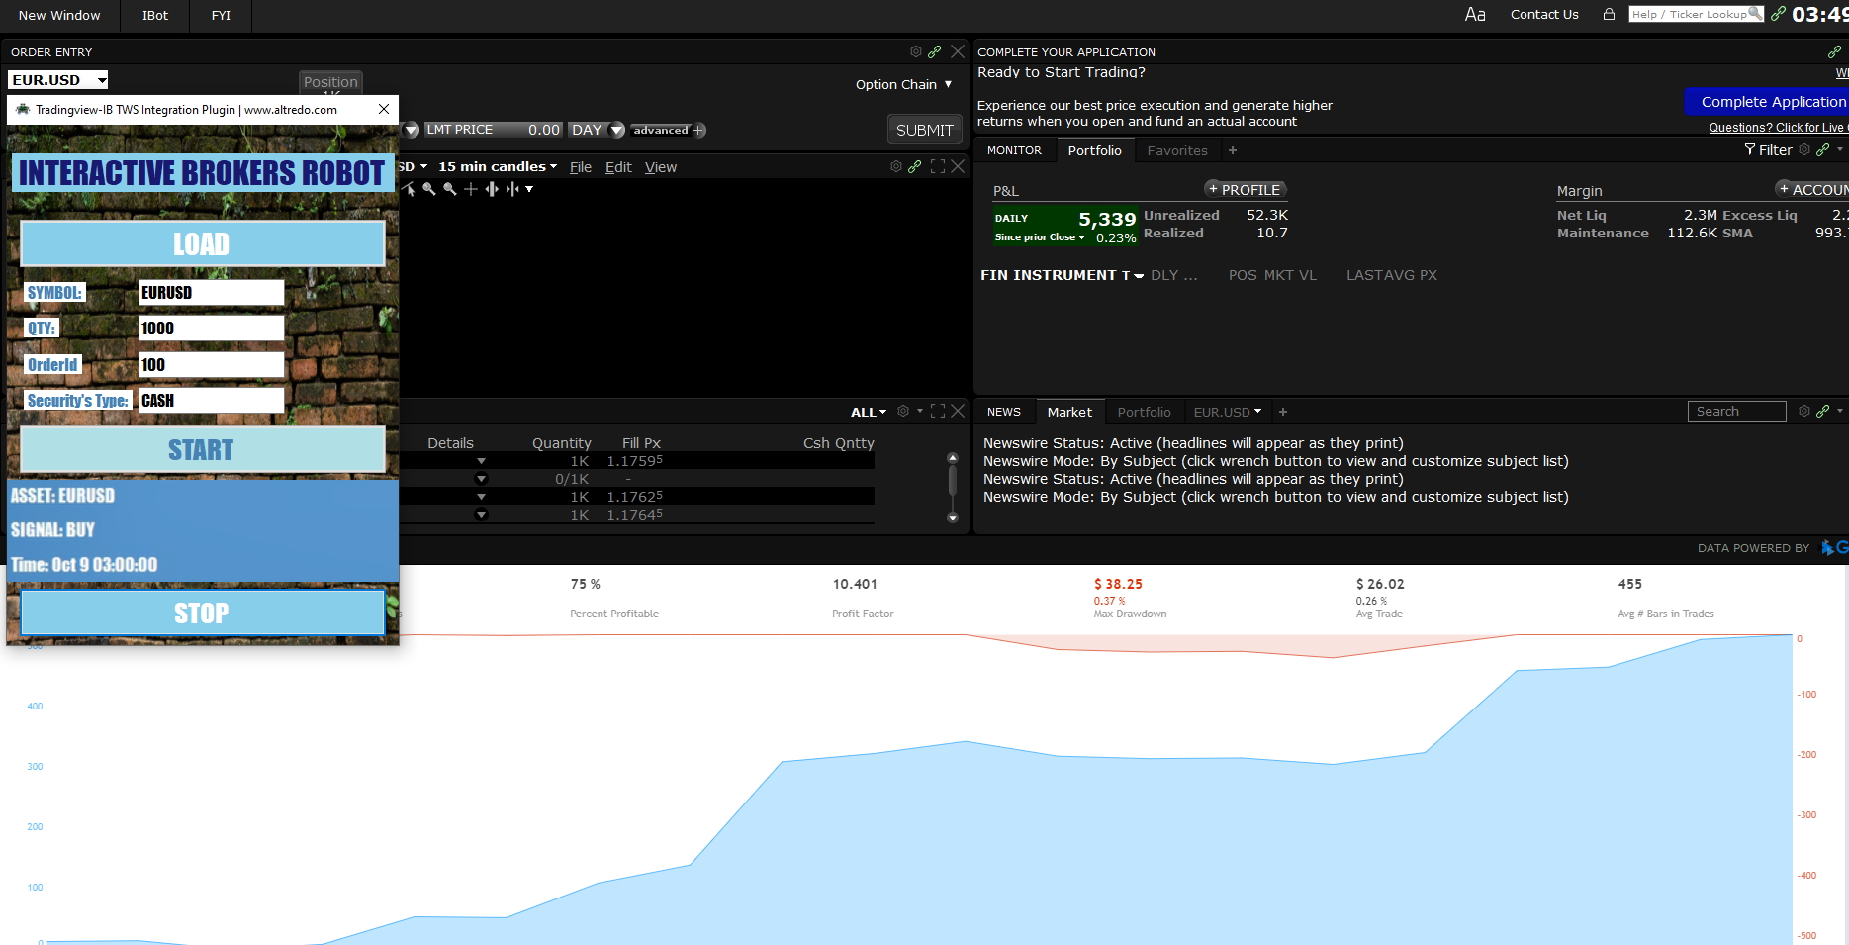Maximize the chart panel with expand icon
This screenshot has height=945, width=1849.
coord(938,166)
